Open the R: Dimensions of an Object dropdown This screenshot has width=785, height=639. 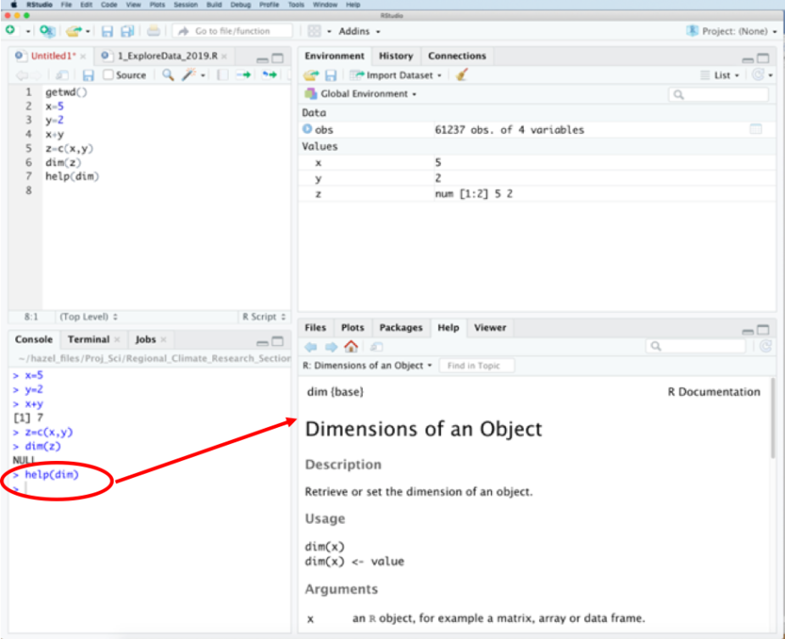[x=367, y=365]
